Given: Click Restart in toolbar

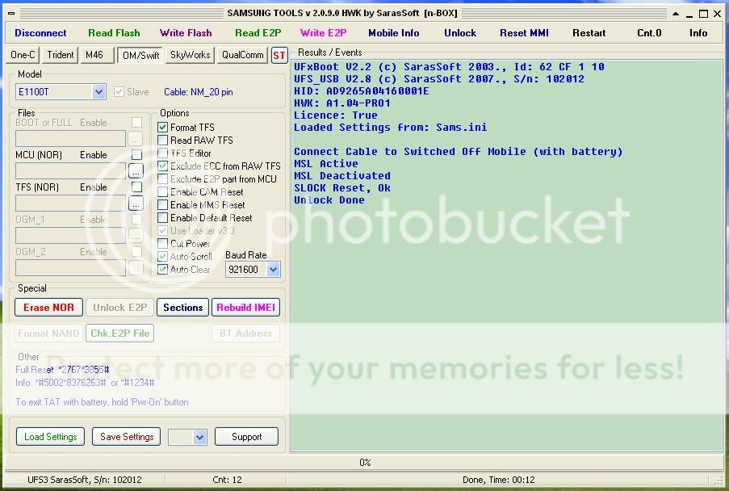Looking at the screenshot, I should (x=589, y=33).
